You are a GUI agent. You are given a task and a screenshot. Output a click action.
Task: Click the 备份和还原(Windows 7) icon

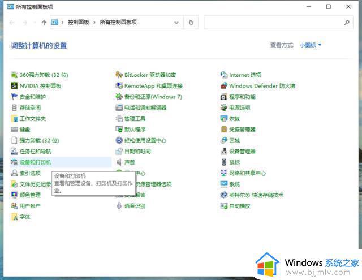119,97
